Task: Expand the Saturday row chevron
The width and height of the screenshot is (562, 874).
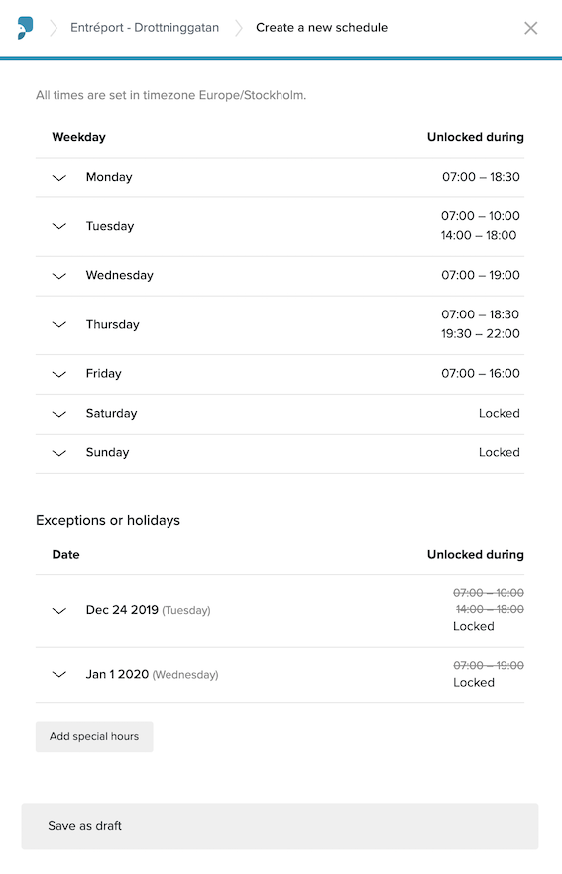Action: tap(59, 414)
